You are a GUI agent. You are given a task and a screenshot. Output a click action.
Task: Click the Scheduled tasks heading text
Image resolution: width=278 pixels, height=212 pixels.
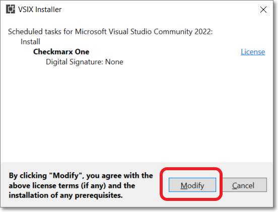click(x=110, y=32)
